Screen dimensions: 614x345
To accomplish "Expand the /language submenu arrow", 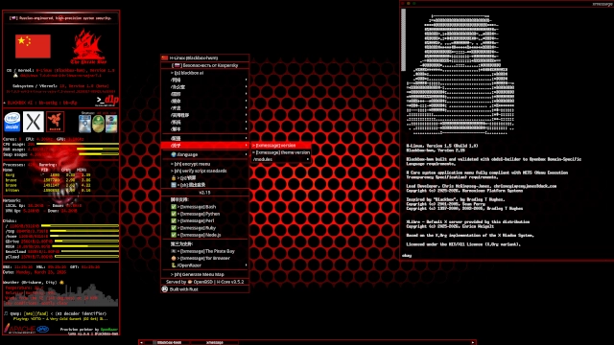I will coord(246,154).
